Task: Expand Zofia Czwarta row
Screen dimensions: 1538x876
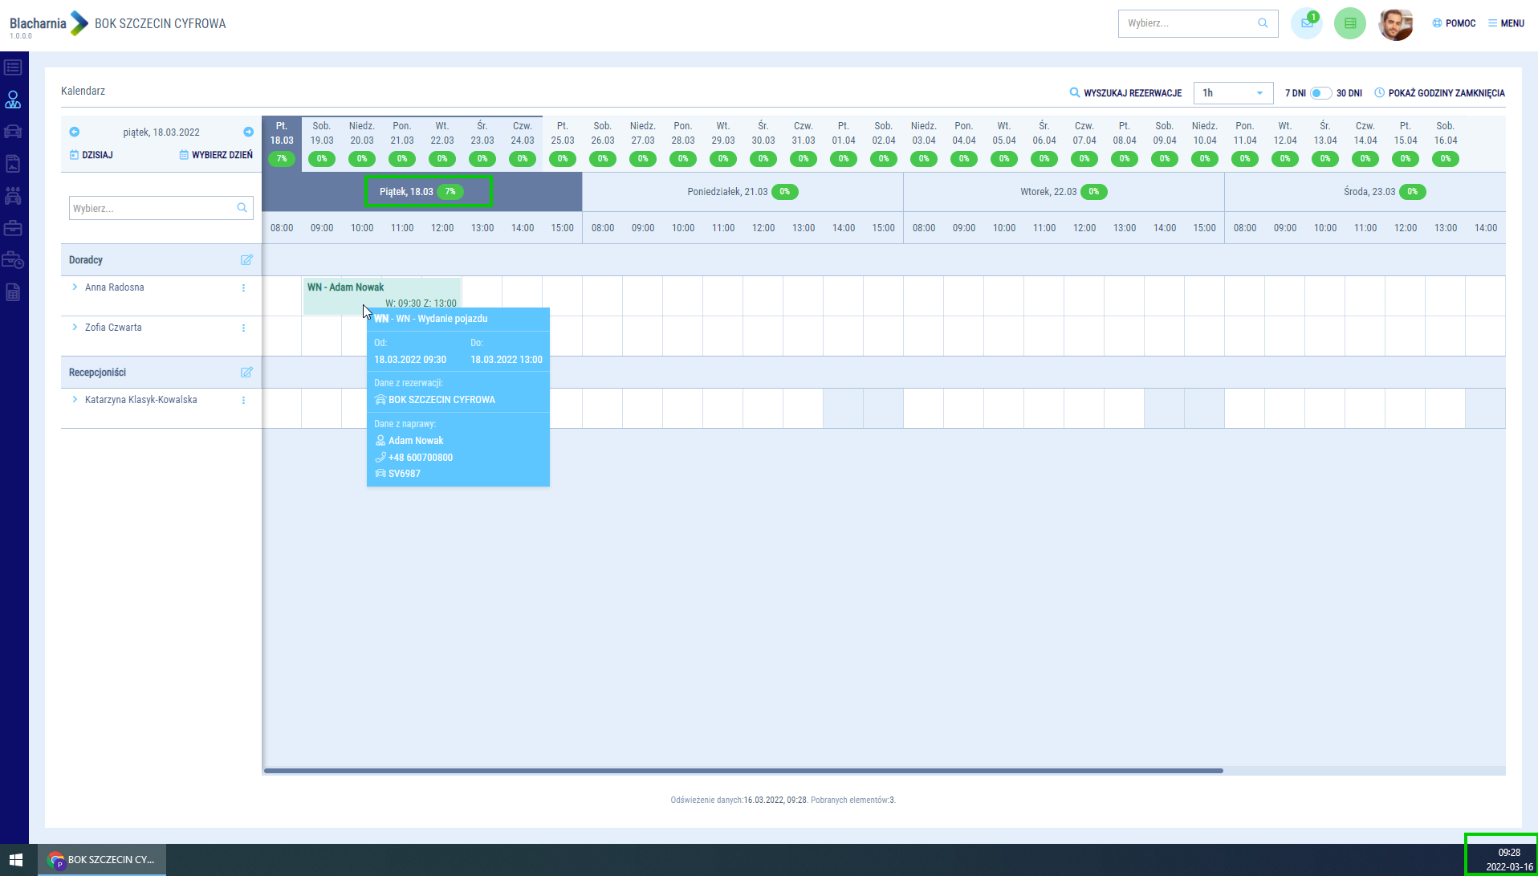Action: (x=75, y=328)
